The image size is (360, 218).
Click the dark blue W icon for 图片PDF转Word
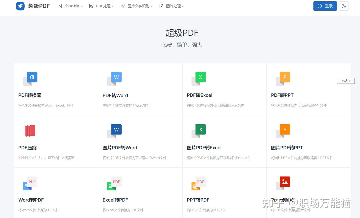point(116,129)
